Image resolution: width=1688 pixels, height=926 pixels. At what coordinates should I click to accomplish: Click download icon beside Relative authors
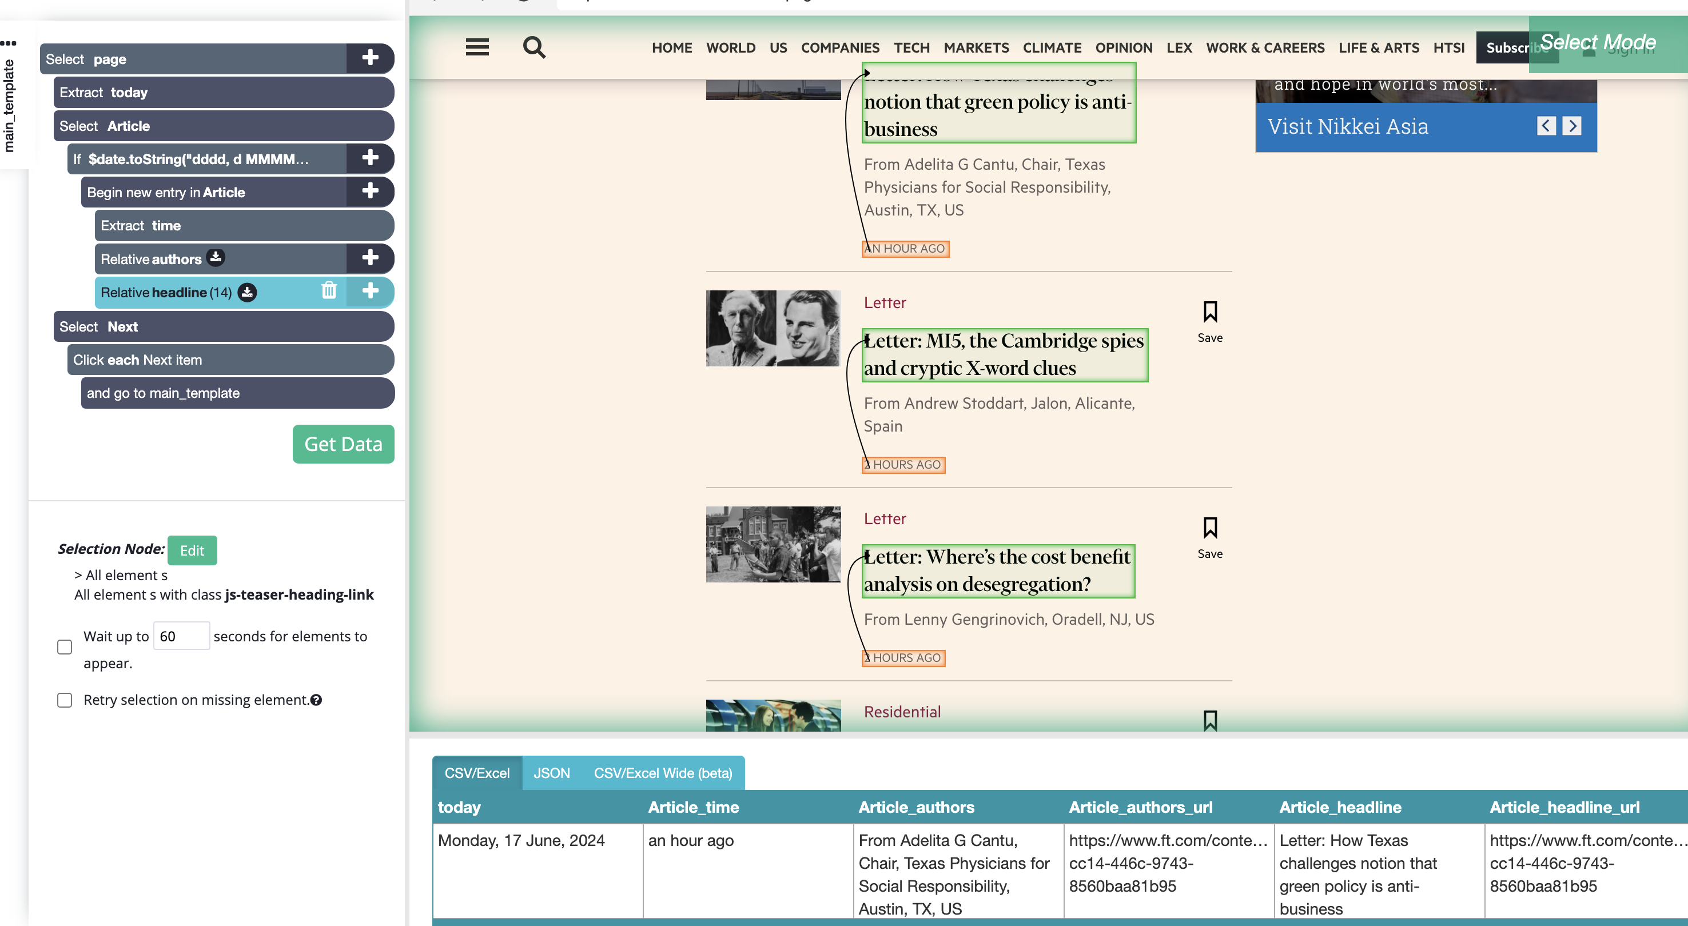point(216,257)
